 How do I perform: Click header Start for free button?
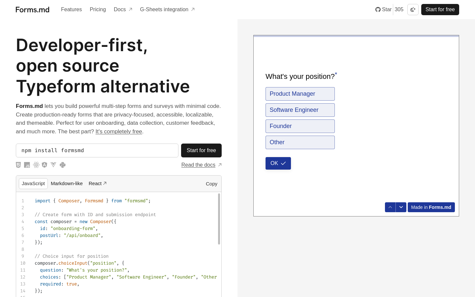click(x=440, y=10)
